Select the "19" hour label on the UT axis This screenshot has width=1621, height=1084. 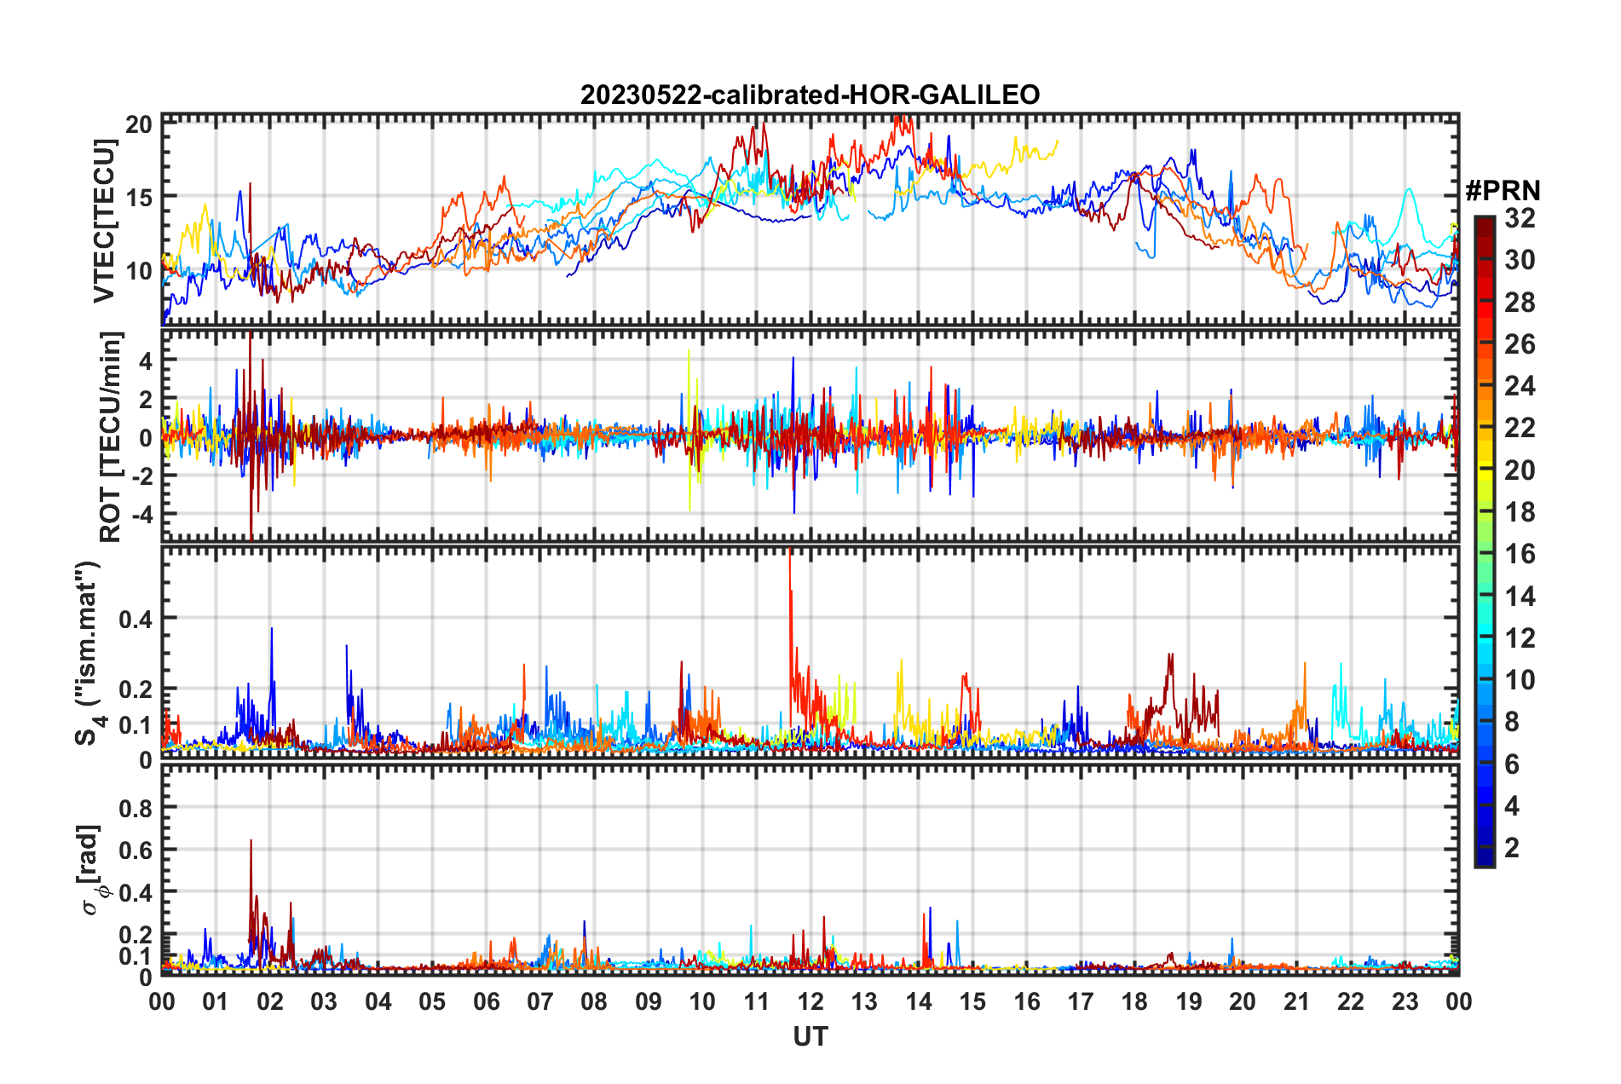1189,1001
